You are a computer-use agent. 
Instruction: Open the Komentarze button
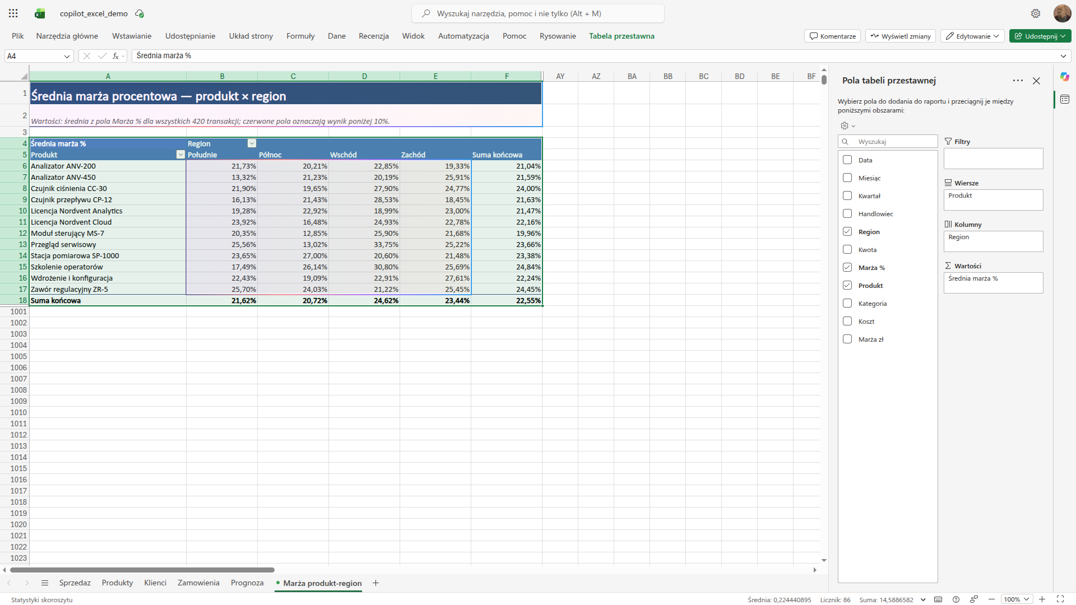click(833, 36)
